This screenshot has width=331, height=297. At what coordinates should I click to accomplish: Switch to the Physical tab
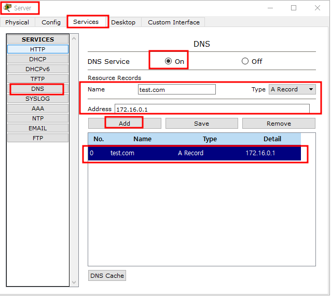pyautogui.click(x=17, y=22)
